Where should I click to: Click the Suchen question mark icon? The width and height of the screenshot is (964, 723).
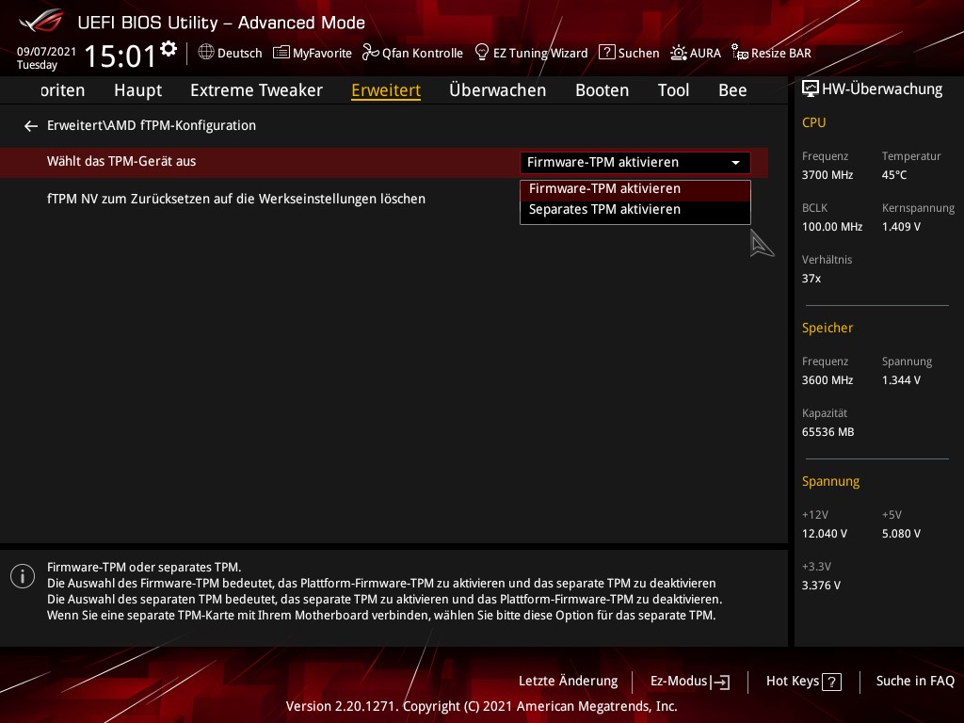coord(607,53)
